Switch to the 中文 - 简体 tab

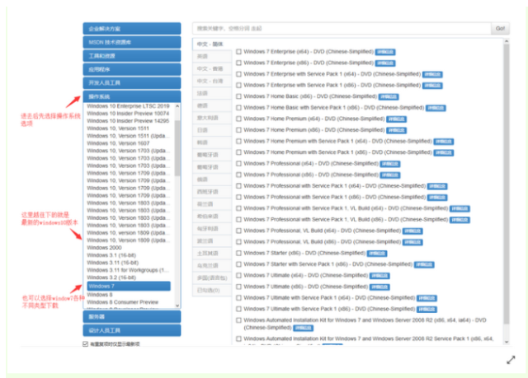click(x=212, y=44)
